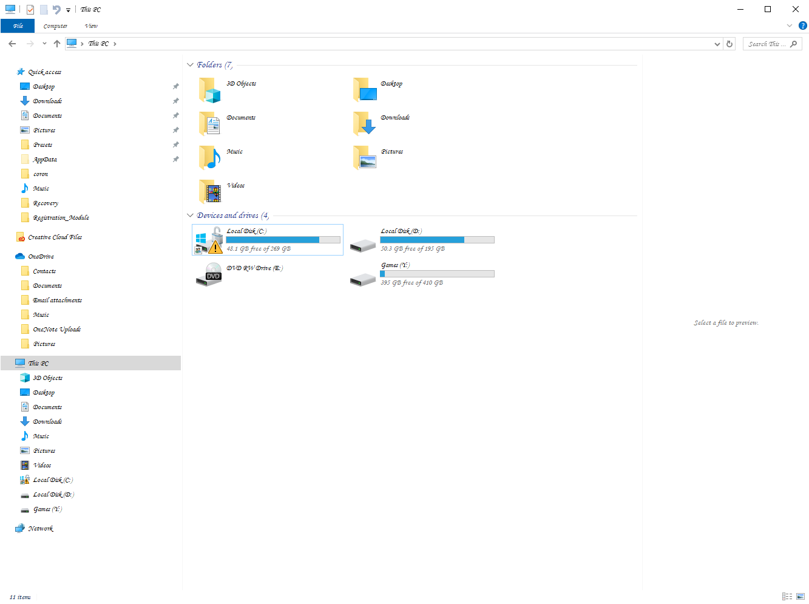Open the Desktop folder in Folders section
The height and width of the screenshot is (604, 809).
pos(365,90)
